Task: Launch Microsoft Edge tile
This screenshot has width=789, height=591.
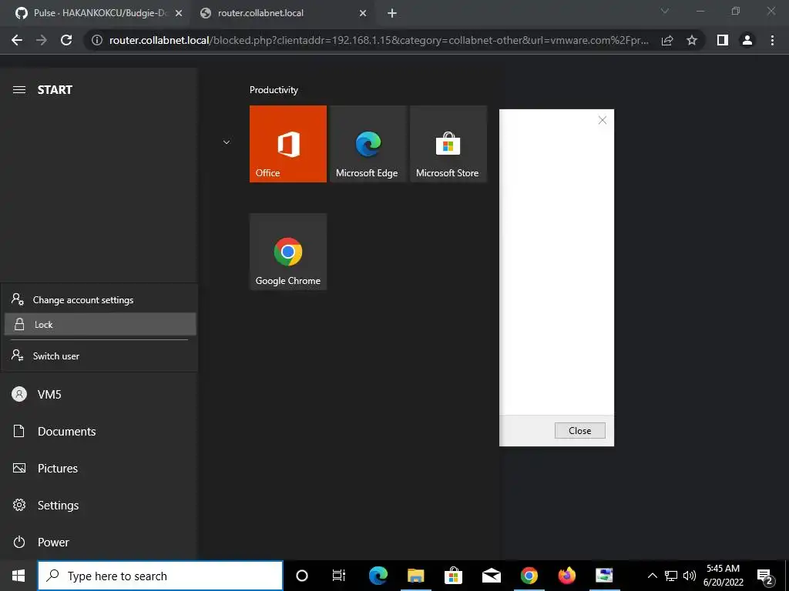Action: click(368, 144)
